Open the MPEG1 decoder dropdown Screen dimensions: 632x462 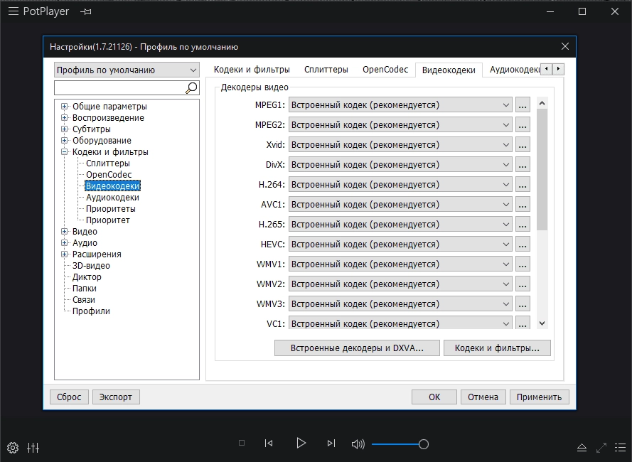click(x=400, y=104)
